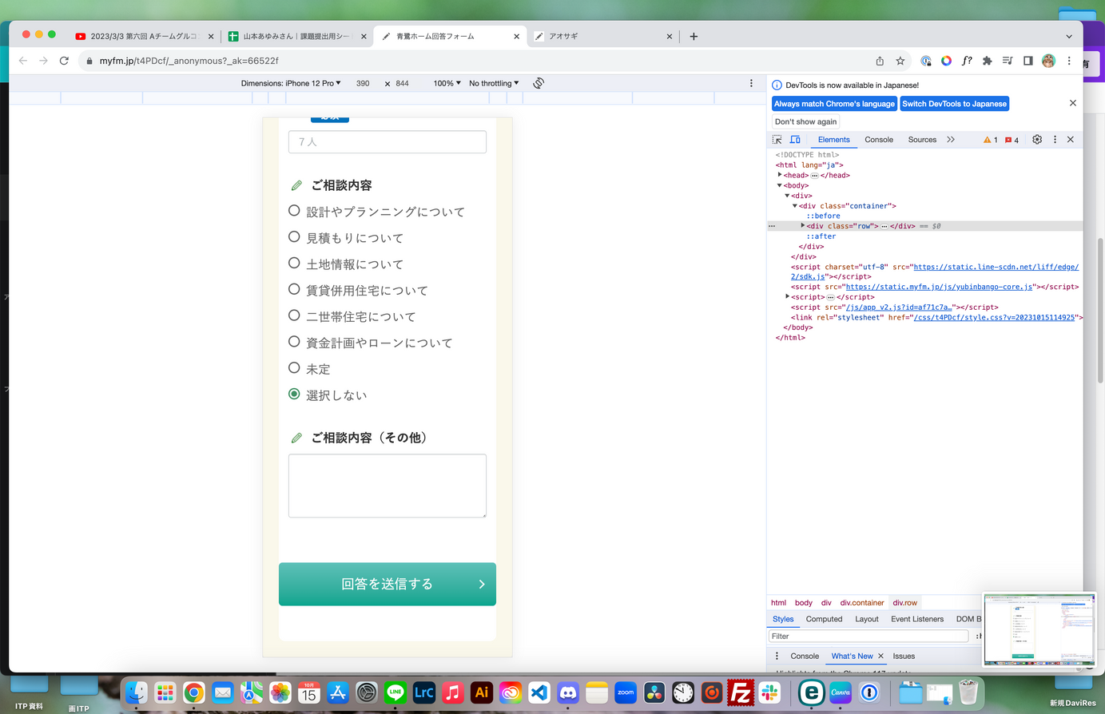The image size is (1105, 714).
Task: Bookmark this page with the star icon
Action: pyautogui.click(x=900, y=61)
